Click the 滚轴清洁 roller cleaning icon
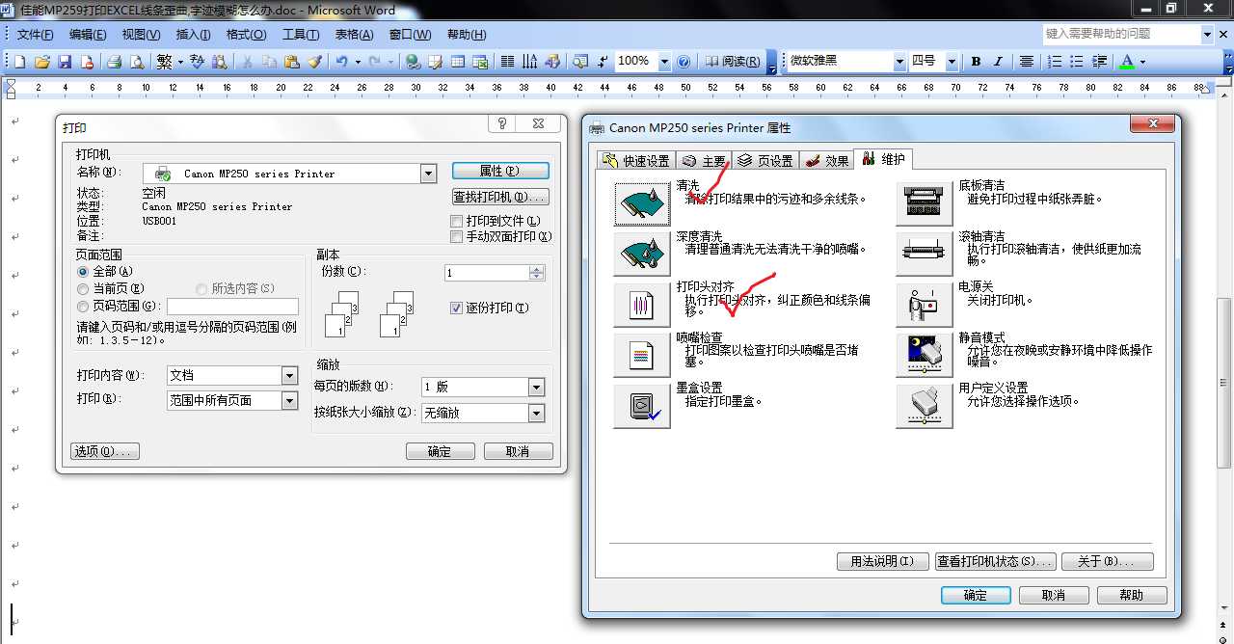Screen dimensions: 1234x644 (924, 254)
